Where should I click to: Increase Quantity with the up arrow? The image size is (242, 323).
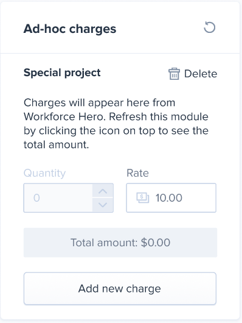pyautogui.click(x=103, y=191)
